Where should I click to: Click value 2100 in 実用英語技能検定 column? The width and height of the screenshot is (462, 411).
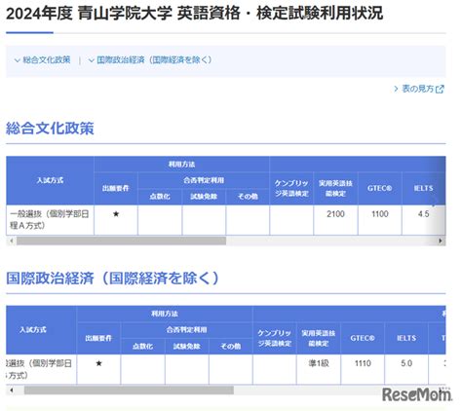[335, 214]
